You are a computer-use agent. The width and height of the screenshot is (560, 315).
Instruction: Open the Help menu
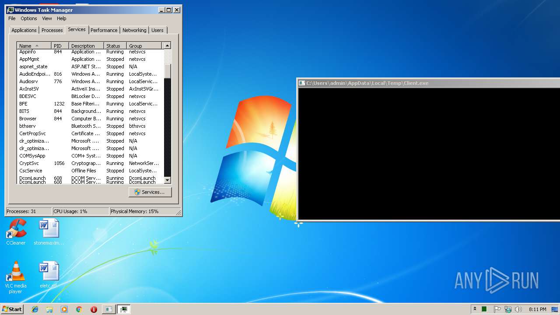61,18
